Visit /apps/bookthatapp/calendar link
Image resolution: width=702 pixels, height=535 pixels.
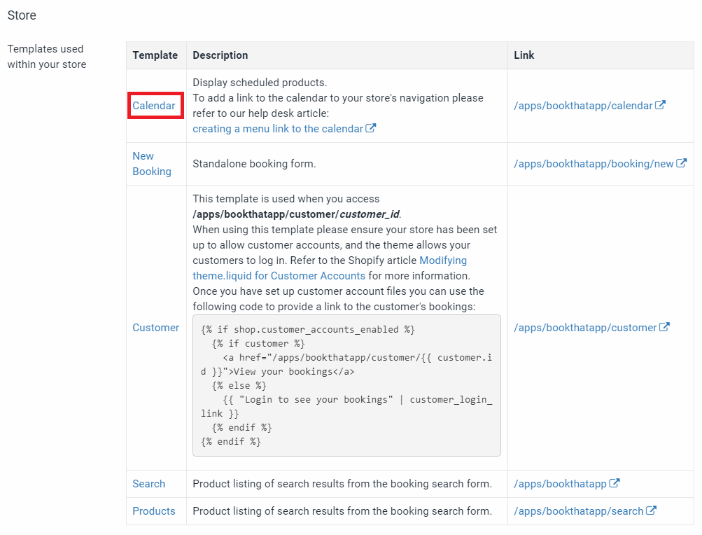(x=583, y=106)
